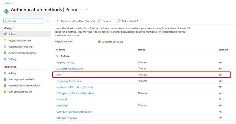Open User registration details
The image size is (236, 124).
point(22,79)
